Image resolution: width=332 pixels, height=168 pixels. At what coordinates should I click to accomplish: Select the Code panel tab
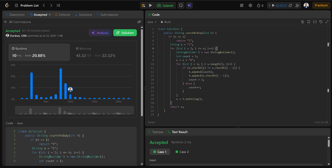click(154, 15)
